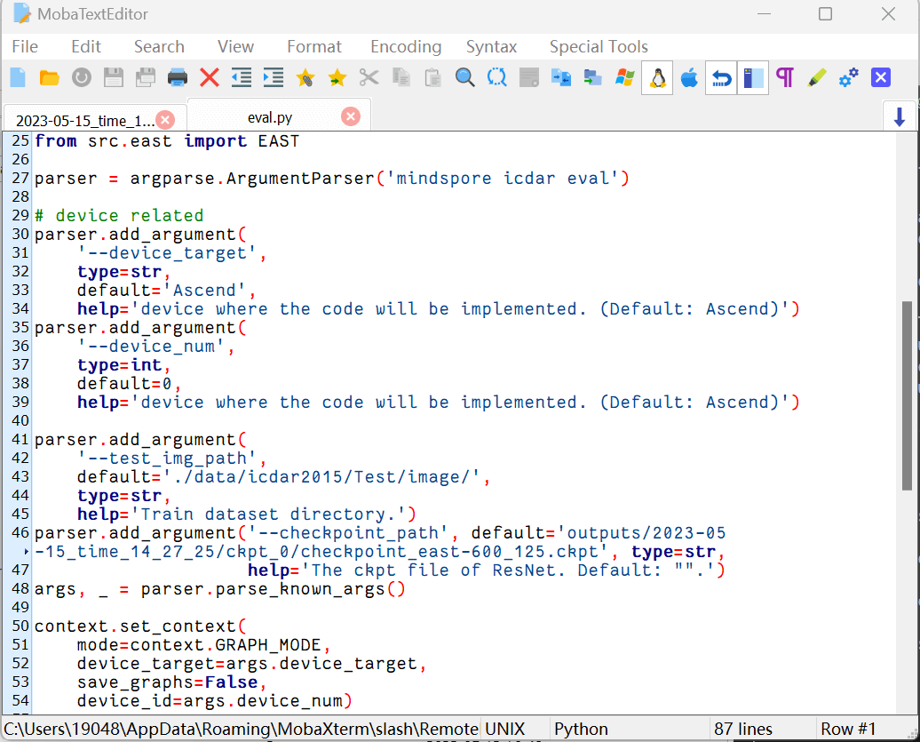The width and height of the screenshot is (920, 742).
Task: Click the vertical scrollbar thumb
Action: [x=907, y=395]
